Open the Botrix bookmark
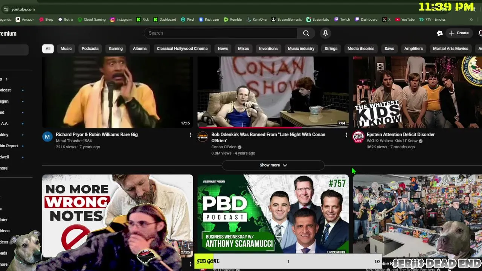 pos(66,20)
